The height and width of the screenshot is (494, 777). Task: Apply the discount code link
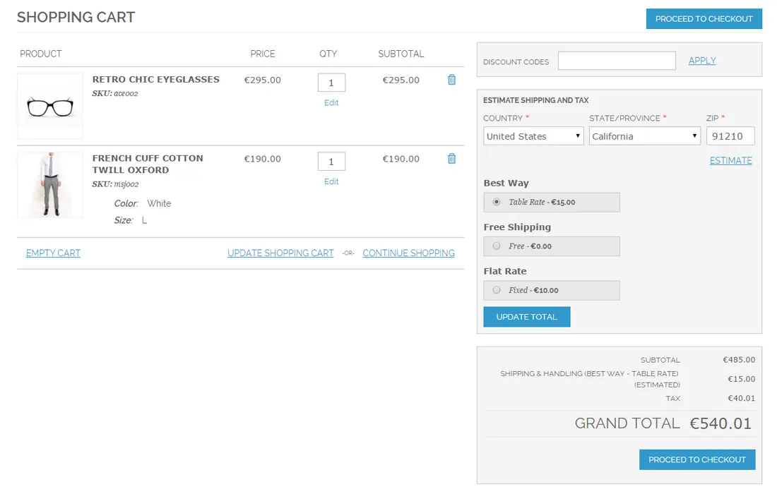click(x=702, y=61)
